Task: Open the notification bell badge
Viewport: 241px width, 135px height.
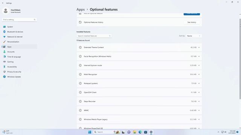Action: tap(238, 132)
